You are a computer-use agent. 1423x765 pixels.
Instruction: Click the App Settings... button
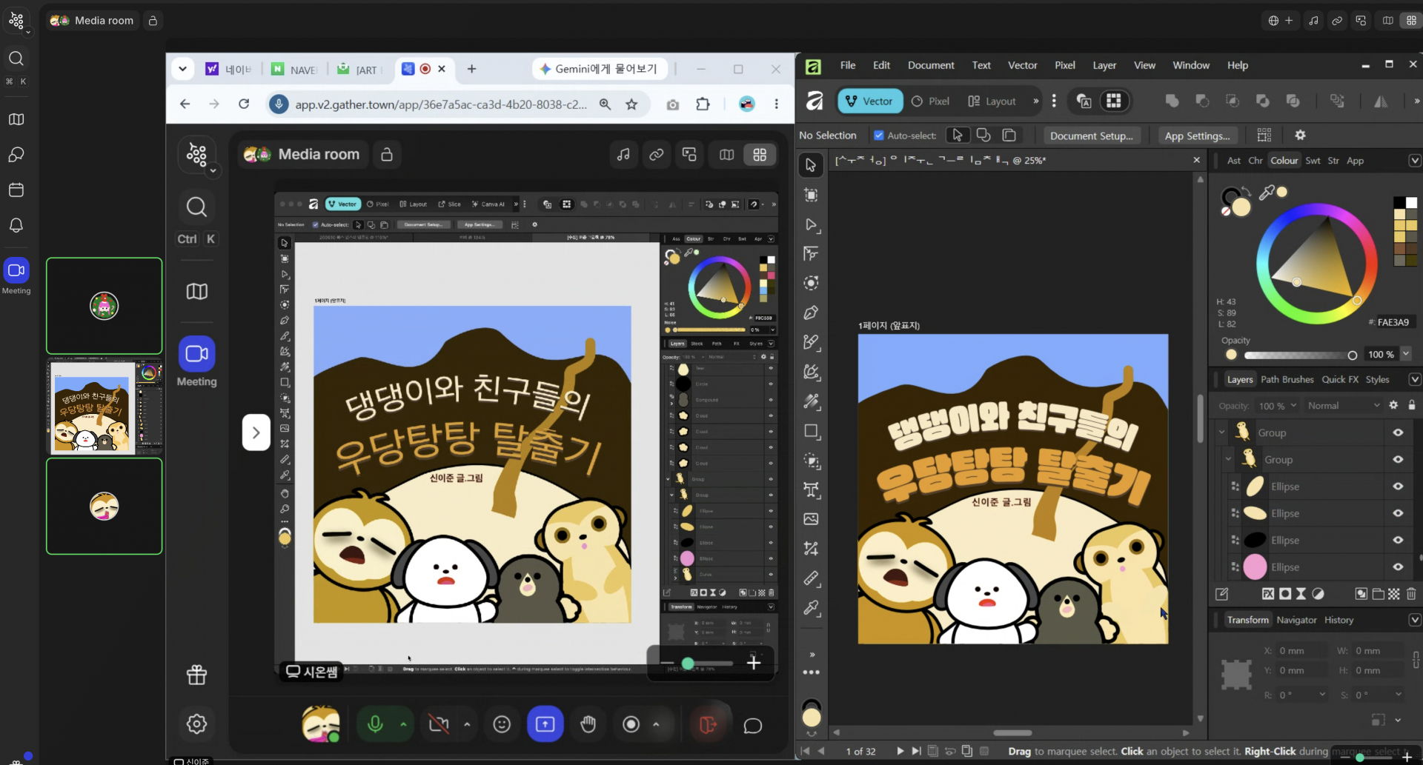[x=1197, y=136]
